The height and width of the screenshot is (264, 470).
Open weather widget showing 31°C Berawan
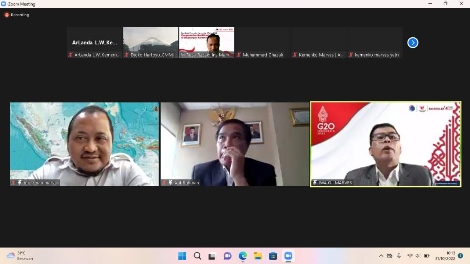(x=20, y=256)
